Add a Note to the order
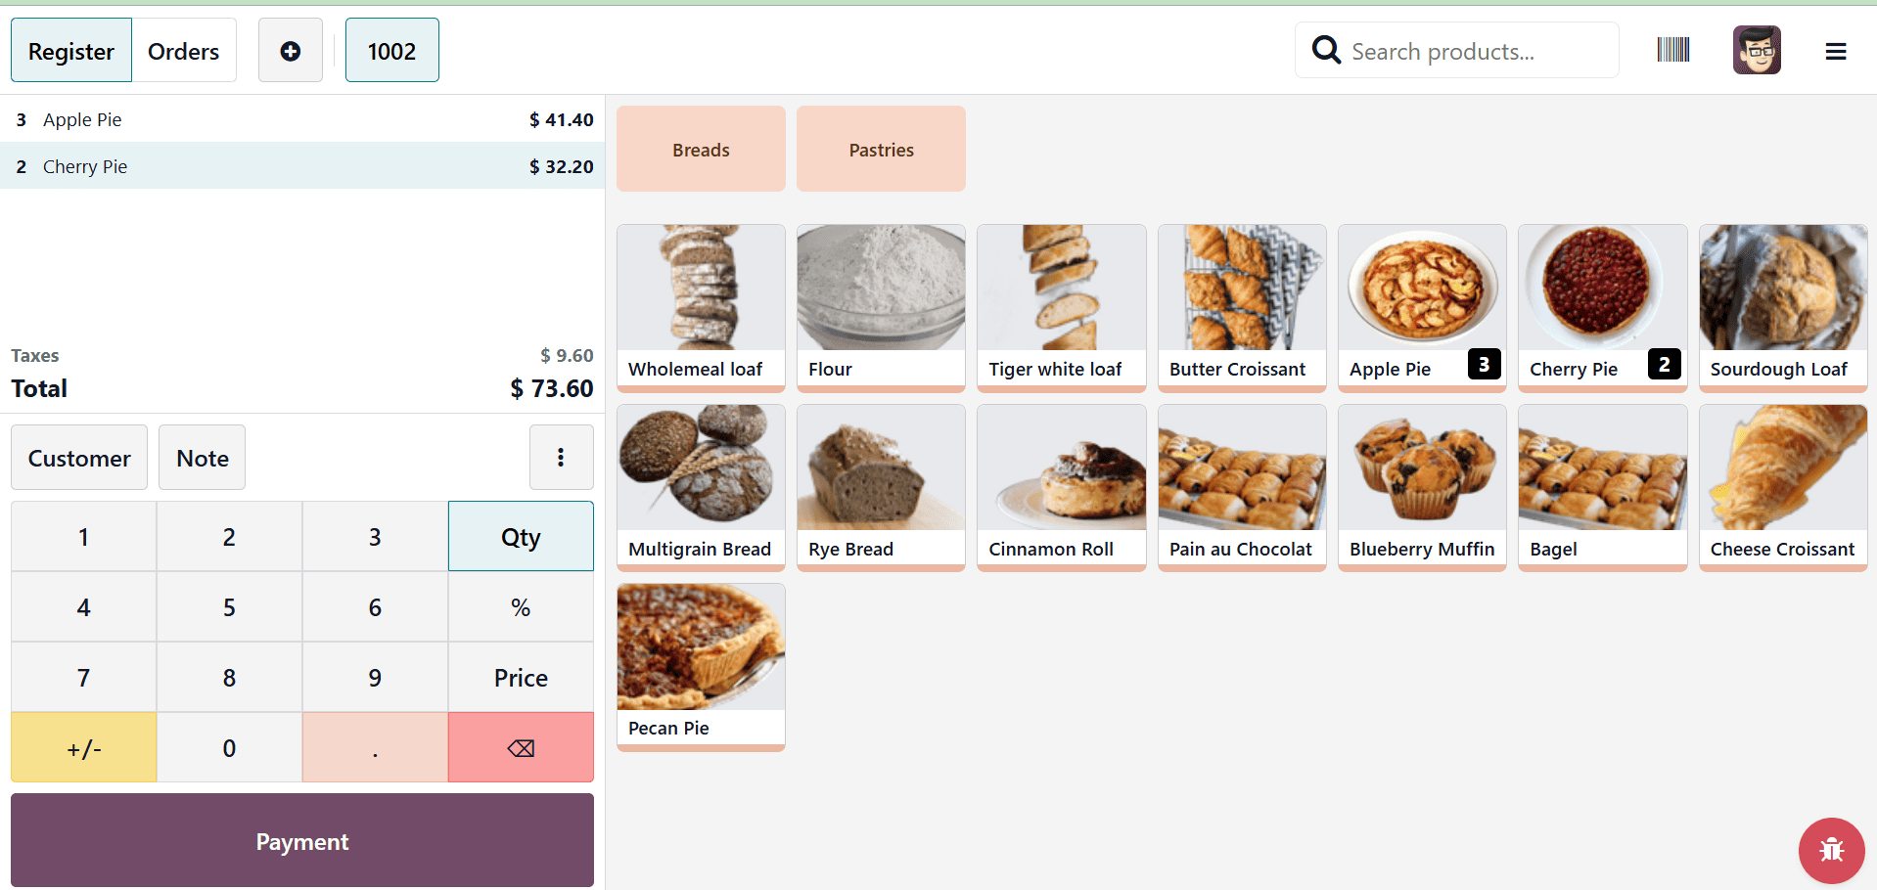 pyautogui.click(x=202, y=457)
